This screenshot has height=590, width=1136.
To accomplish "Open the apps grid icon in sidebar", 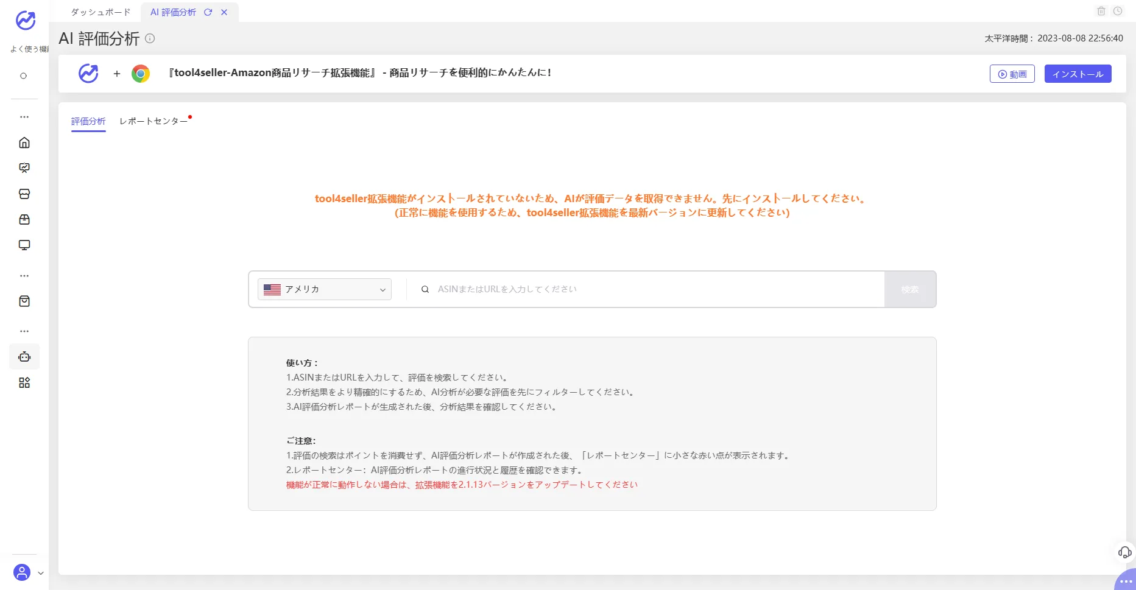I will click(x=24, y=382).
